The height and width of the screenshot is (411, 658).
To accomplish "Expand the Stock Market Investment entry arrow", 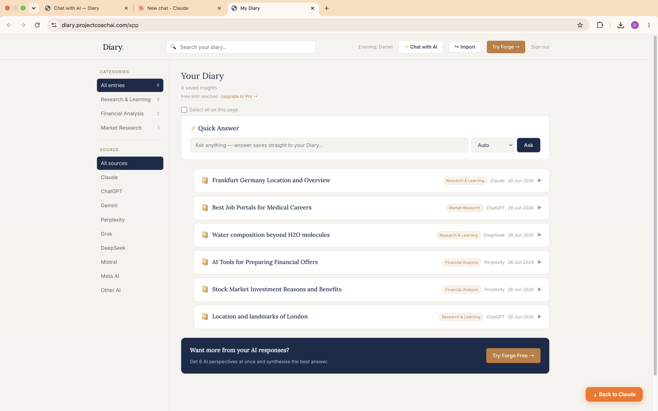I will [x=539, y=289].
